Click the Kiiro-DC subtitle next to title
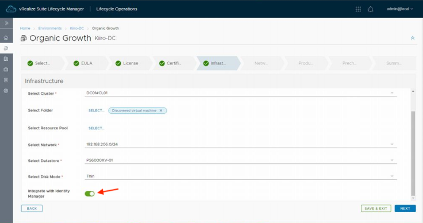Viewport: 423px width, 223px height. pyautogui.click(x=105, y=39)
